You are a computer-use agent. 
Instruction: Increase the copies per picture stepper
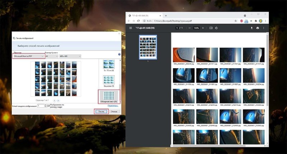point(46,105)
